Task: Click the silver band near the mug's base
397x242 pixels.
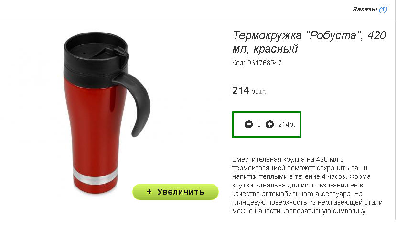Action: 96,175
